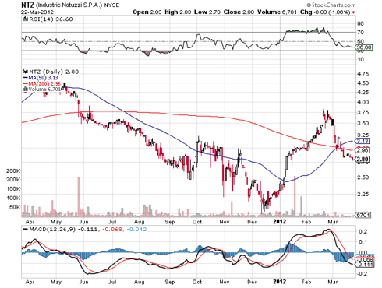
Task: Click the 2.50 price axis label
Action: point(363,177)
